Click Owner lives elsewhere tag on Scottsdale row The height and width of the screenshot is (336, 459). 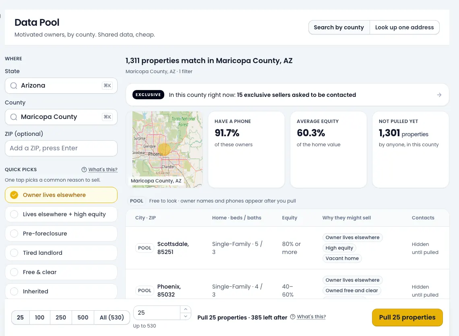[x=352, y=238]
